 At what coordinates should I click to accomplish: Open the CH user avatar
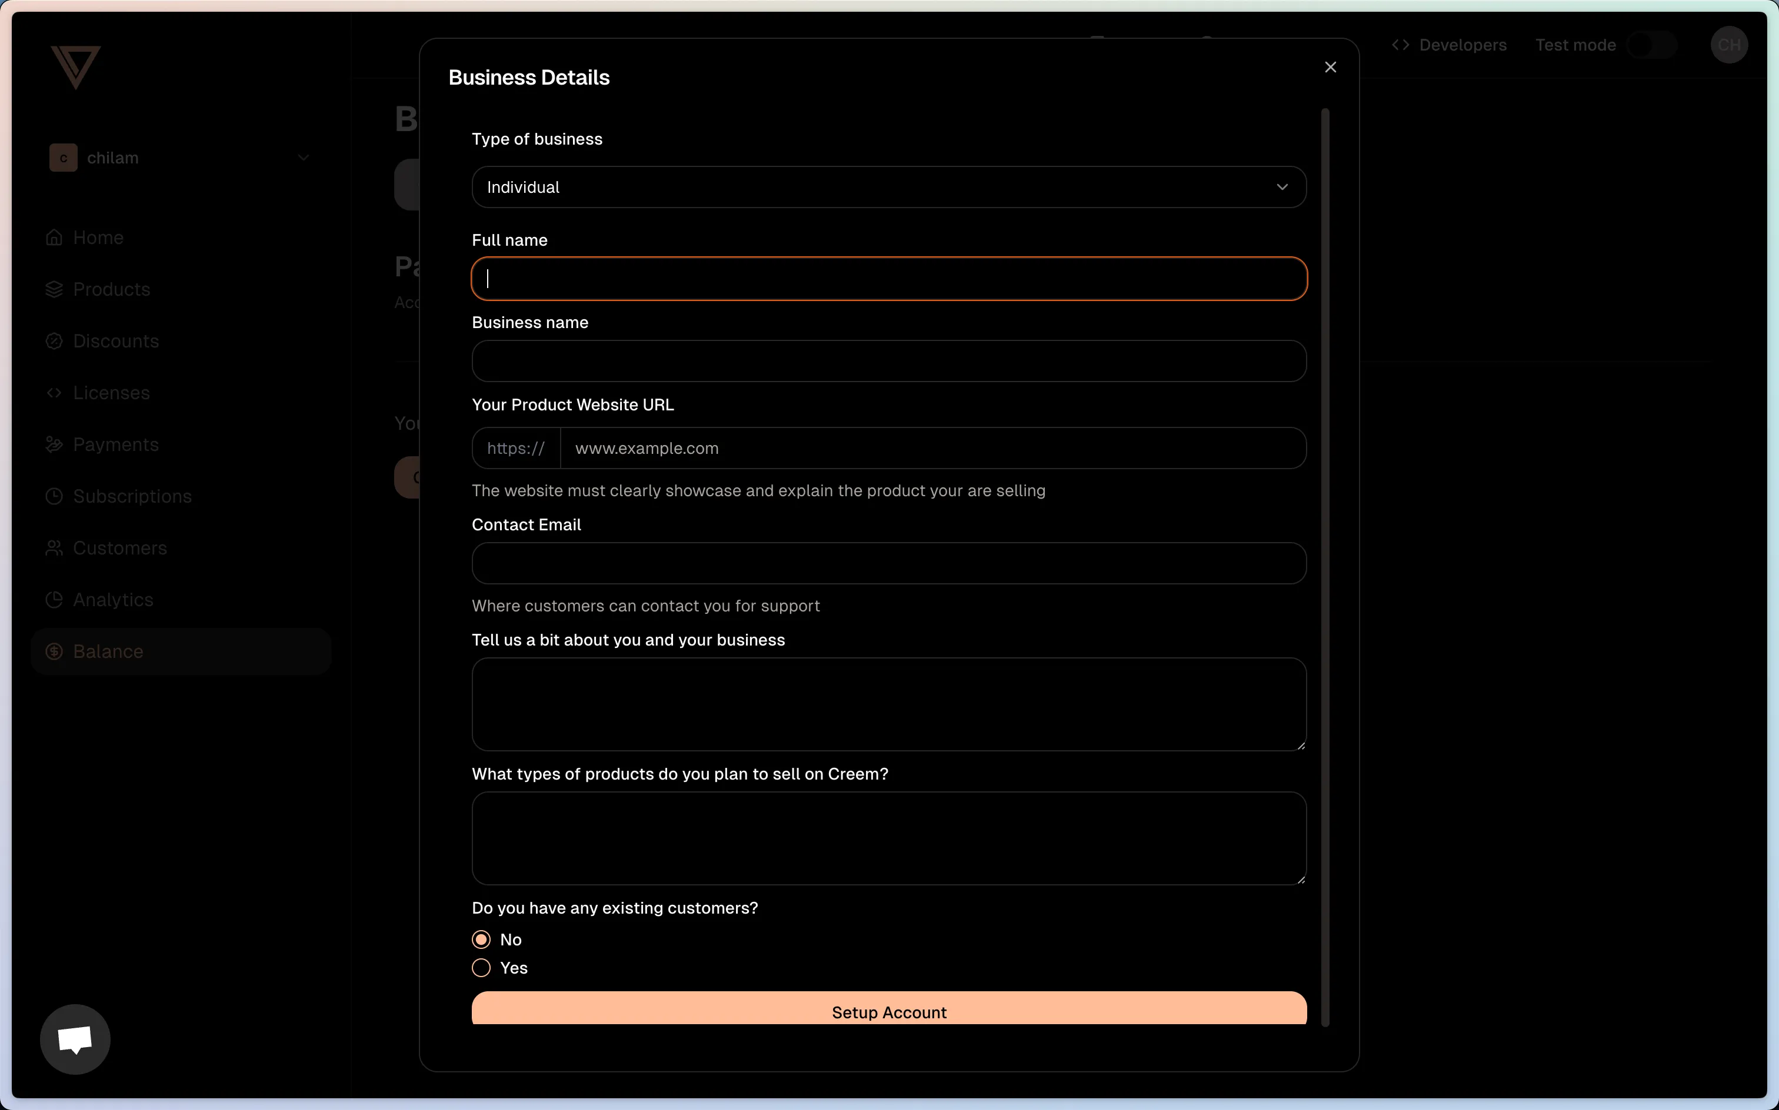[1729, 45]
